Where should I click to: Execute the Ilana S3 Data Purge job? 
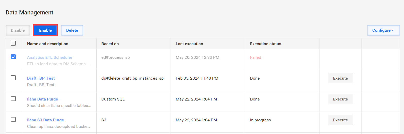click(x=340, y=120)
